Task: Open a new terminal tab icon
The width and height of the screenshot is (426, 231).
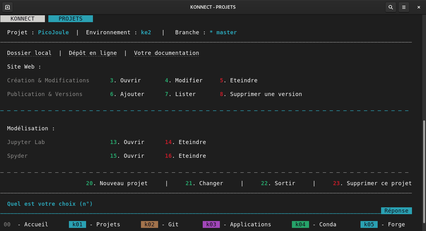Action: point(7,7)
